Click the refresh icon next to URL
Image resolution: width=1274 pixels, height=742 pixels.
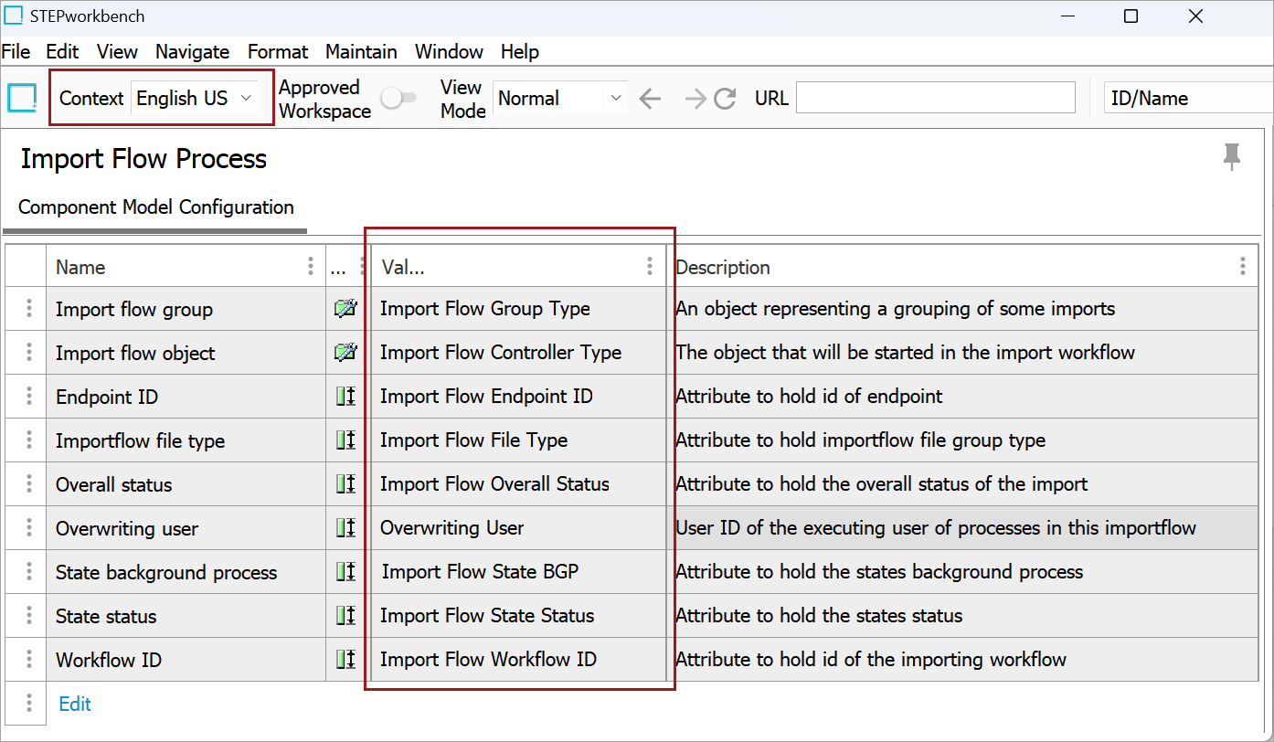click(726, 99)
